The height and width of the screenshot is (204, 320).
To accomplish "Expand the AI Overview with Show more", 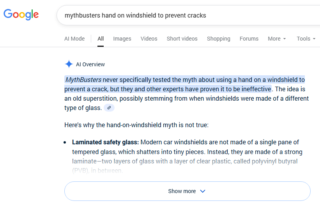I will click(182, 191).
